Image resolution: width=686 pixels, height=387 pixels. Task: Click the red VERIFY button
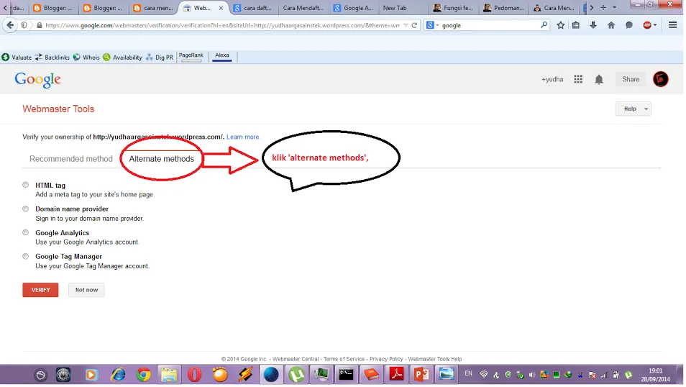click(x=40, y=290)
